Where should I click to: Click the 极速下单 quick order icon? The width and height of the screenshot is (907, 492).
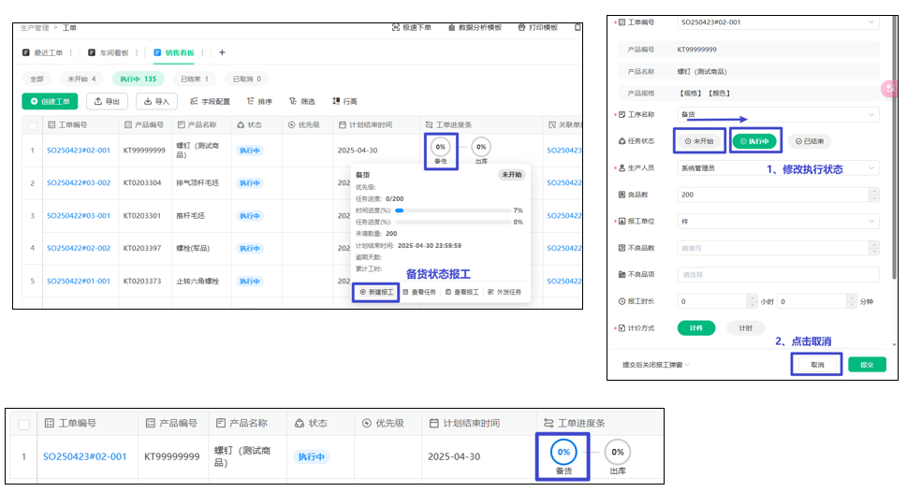395,28
